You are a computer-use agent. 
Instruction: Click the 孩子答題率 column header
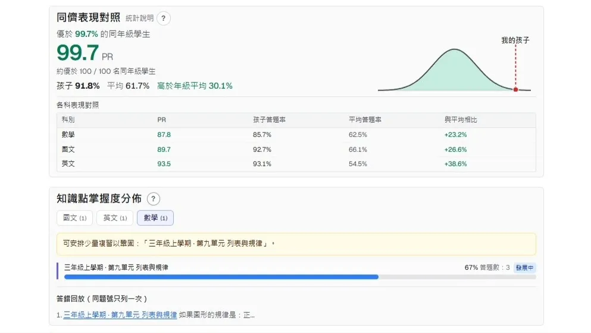(x=269, y=120)
